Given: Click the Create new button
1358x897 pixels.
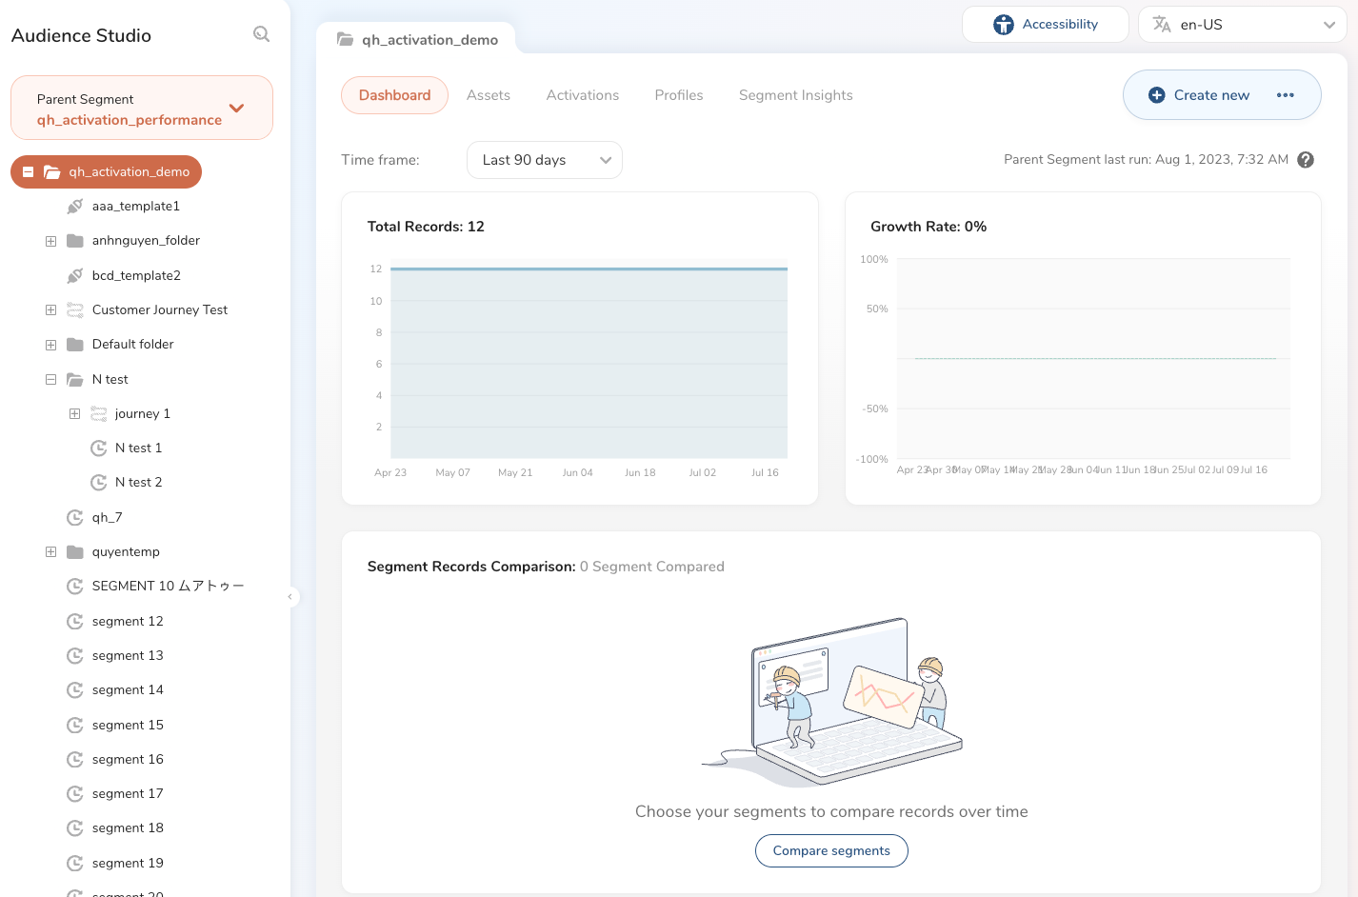Looking at the screenshot, I should (1199, 95).
